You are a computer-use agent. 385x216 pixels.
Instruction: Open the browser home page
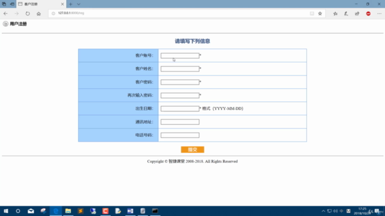pyautogui.click(x=38, y=13)
